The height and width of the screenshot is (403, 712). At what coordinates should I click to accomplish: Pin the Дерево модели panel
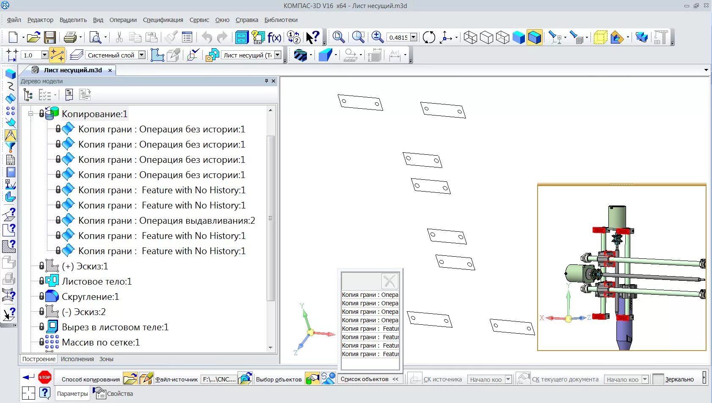pos(266,81)
